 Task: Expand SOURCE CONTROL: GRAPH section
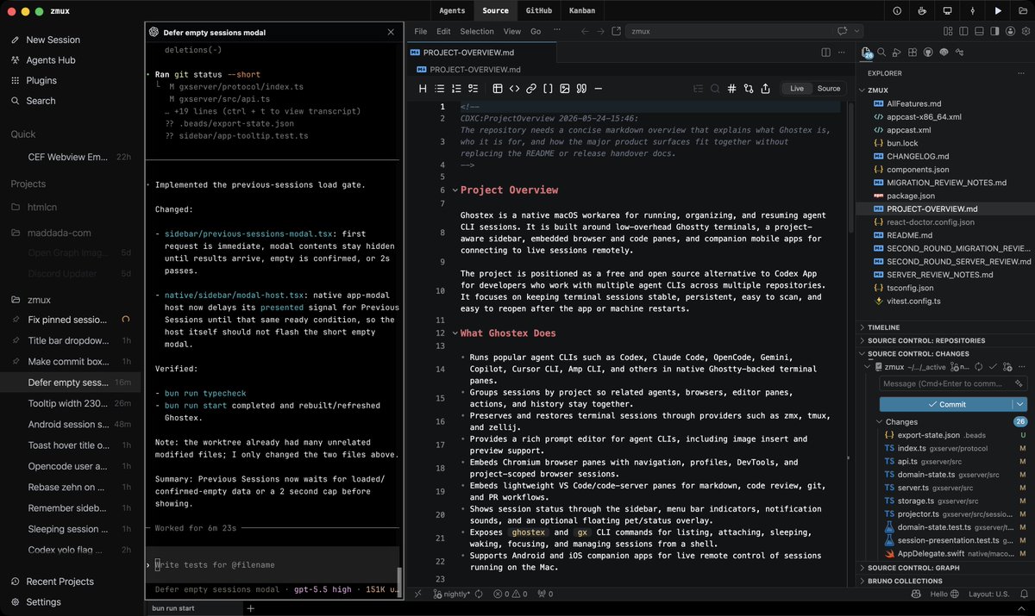click(x=862, y=568)
